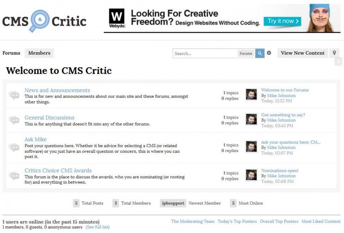Click Today, 02:09 PM timestamp

click(277, 181)
